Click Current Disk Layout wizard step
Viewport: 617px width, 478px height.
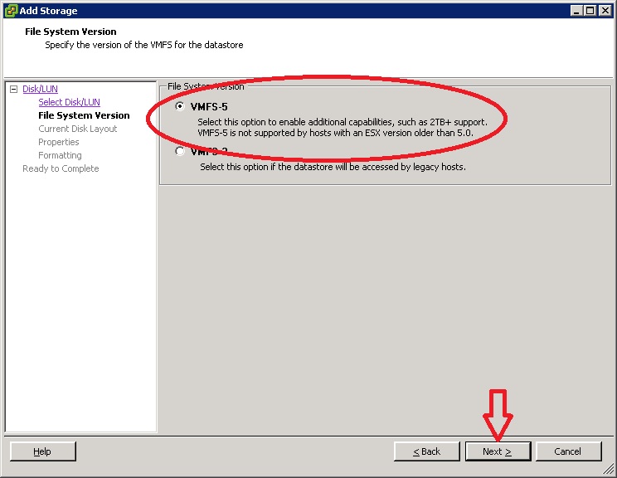coord(77,129)
